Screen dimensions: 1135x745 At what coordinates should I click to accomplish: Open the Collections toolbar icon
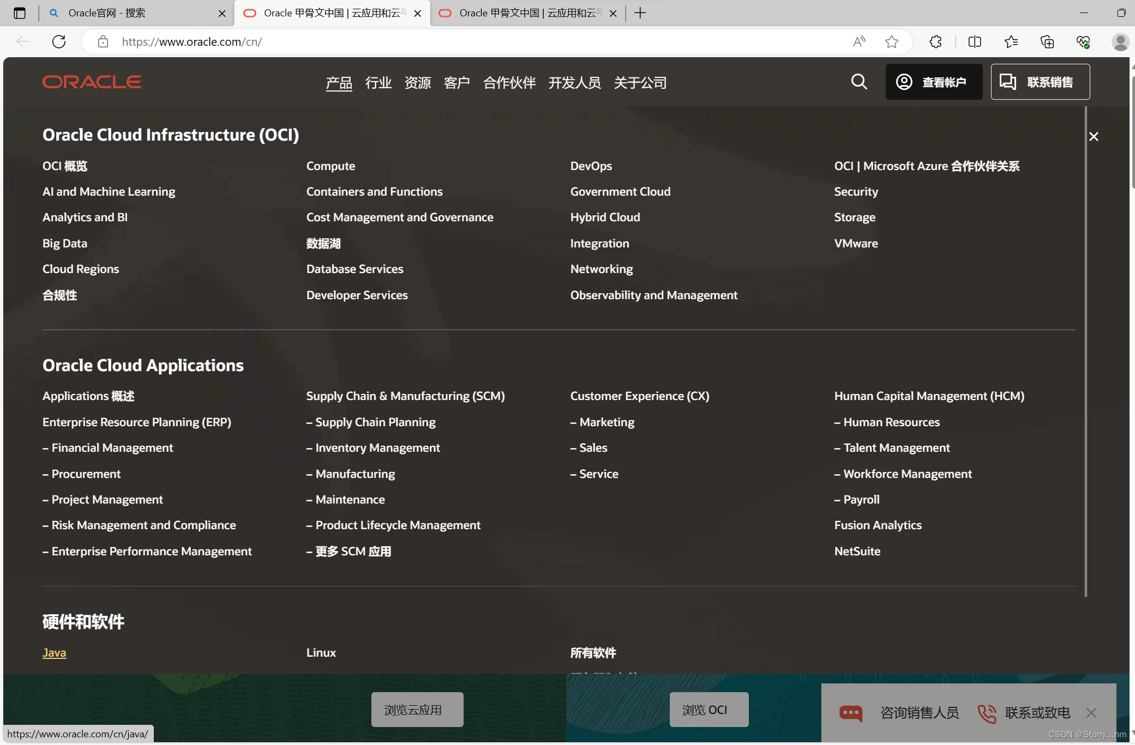pyautogui.click(x=1047, y=42)
